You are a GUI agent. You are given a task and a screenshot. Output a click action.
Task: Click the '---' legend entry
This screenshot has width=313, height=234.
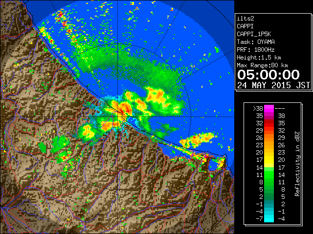tap(280, 108)
